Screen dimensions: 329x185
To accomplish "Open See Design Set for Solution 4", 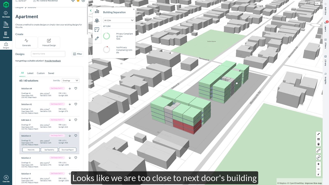I will pyautogui.click(x=57, y=173).
